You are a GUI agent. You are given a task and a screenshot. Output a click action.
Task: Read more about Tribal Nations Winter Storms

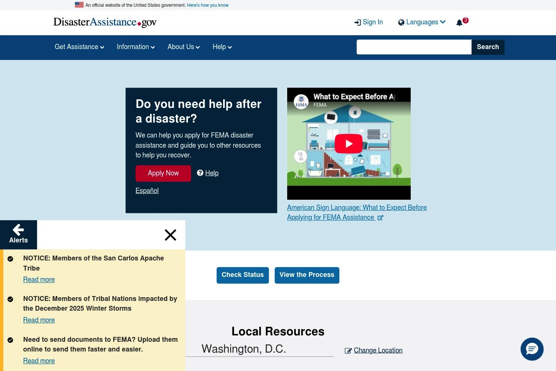(39, 320)
